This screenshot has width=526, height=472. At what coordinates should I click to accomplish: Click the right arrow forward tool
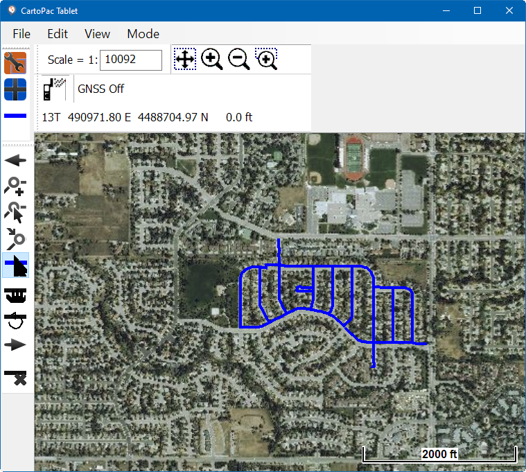point(15,344)
